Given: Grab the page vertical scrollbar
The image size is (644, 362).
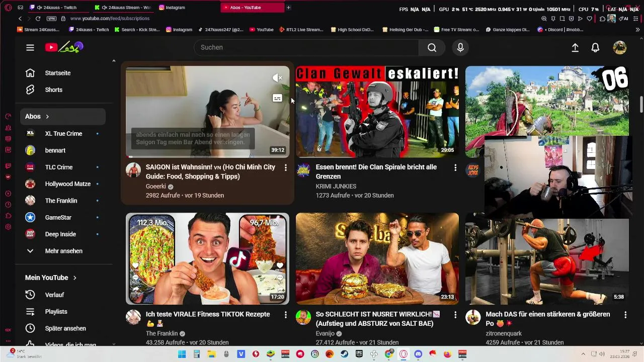Looking at the screenshot, I should tap(641, 104).
